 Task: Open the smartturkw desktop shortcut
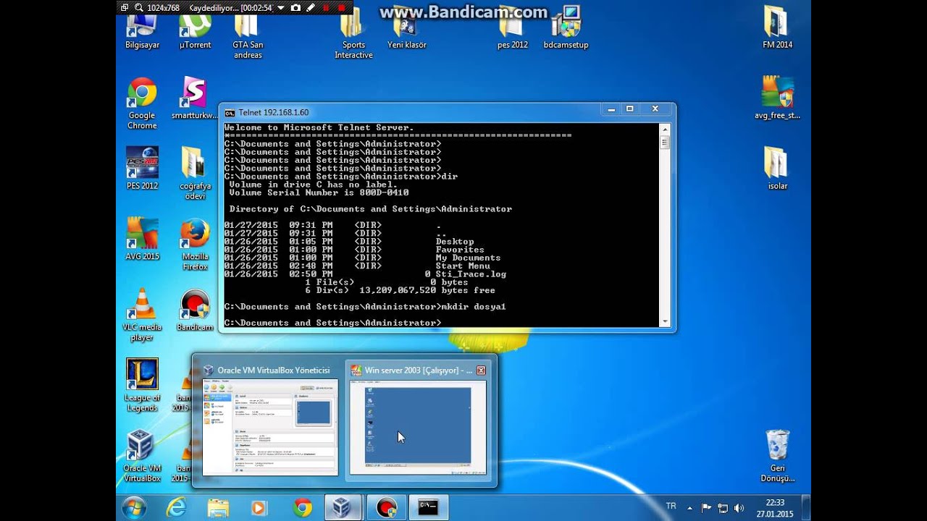[195, 98]
